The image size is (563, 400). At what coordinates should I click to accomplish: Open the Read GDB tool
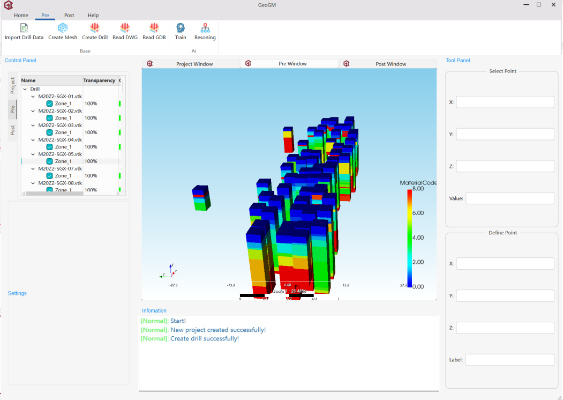(x=154, y=28)
